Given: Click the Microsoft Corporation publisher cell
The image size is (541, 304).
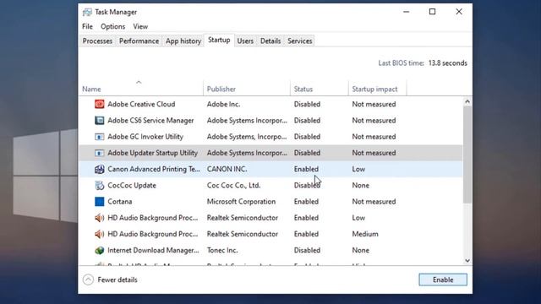Looking at the screenshot, I should pyautogui.click(x=241, y=202).
